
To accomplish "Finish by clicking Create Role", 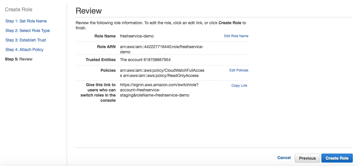I will click(337, 158).
